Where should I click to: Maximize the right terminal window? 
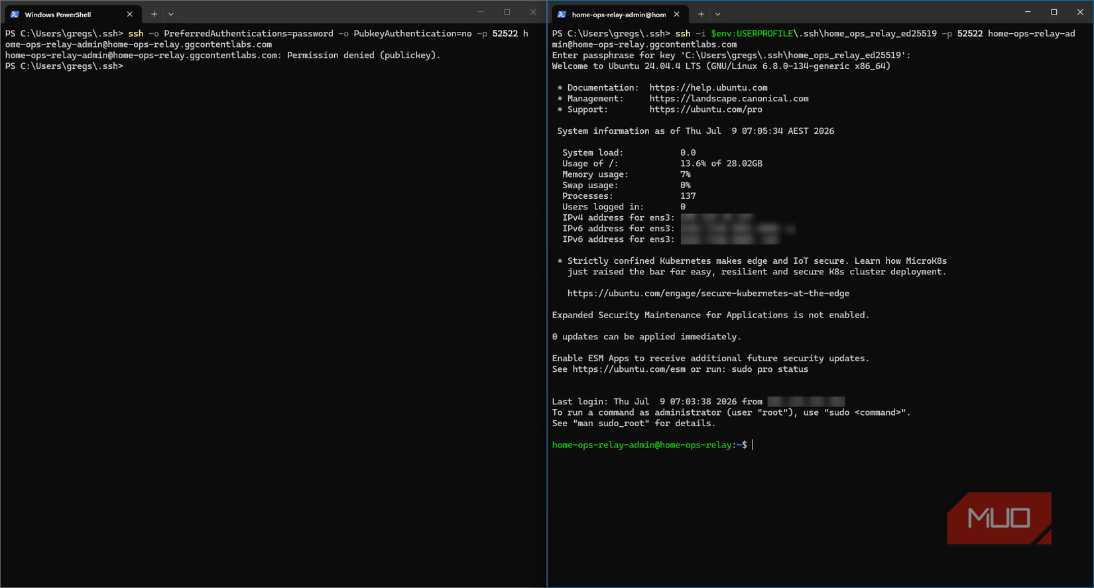click(1054, 12)
